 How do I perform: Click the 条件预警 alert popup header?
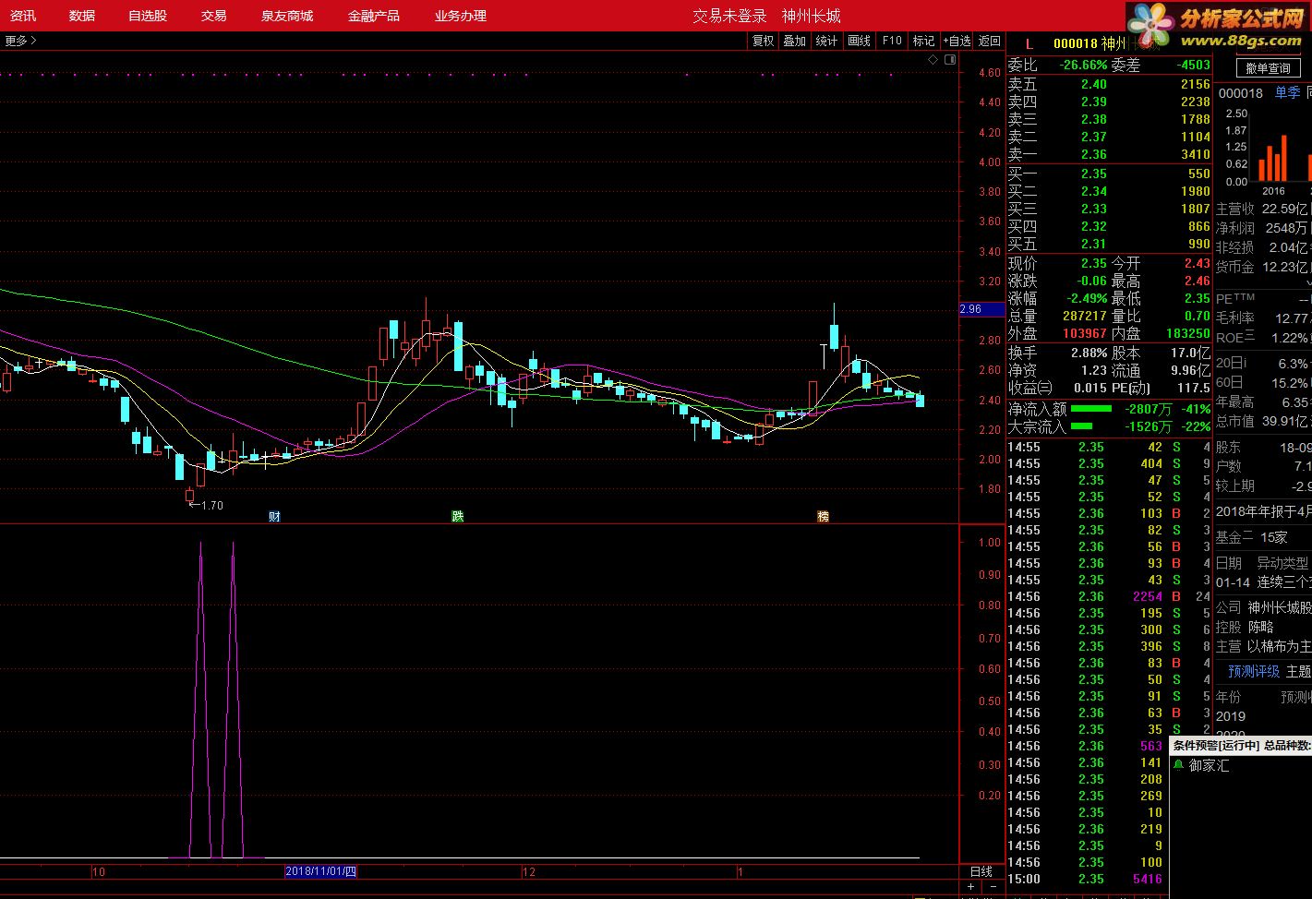pyautogui.click(x=1242, y=746)
